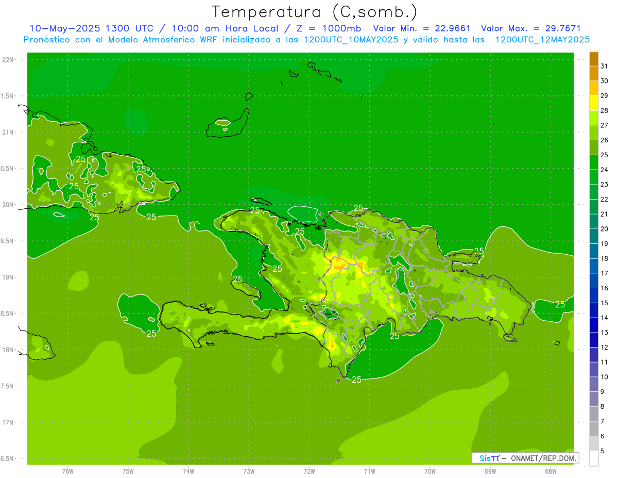Click the "75W" longitude axis label

128,471
